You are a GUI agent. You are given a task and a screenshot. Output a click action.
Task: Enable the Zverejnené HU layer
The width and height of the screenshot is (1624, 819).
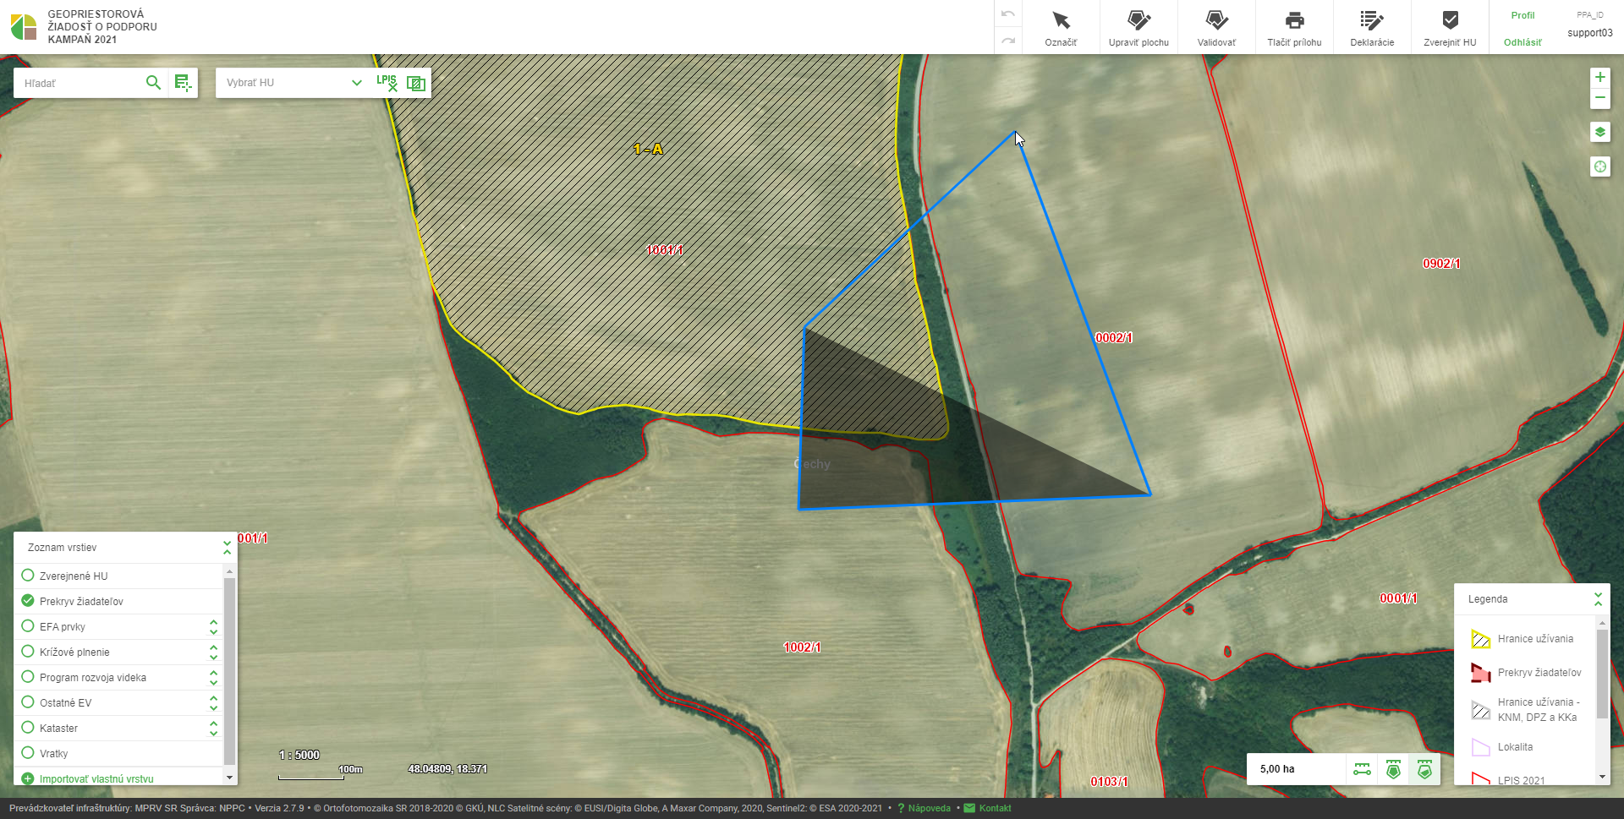coord(28,576)
